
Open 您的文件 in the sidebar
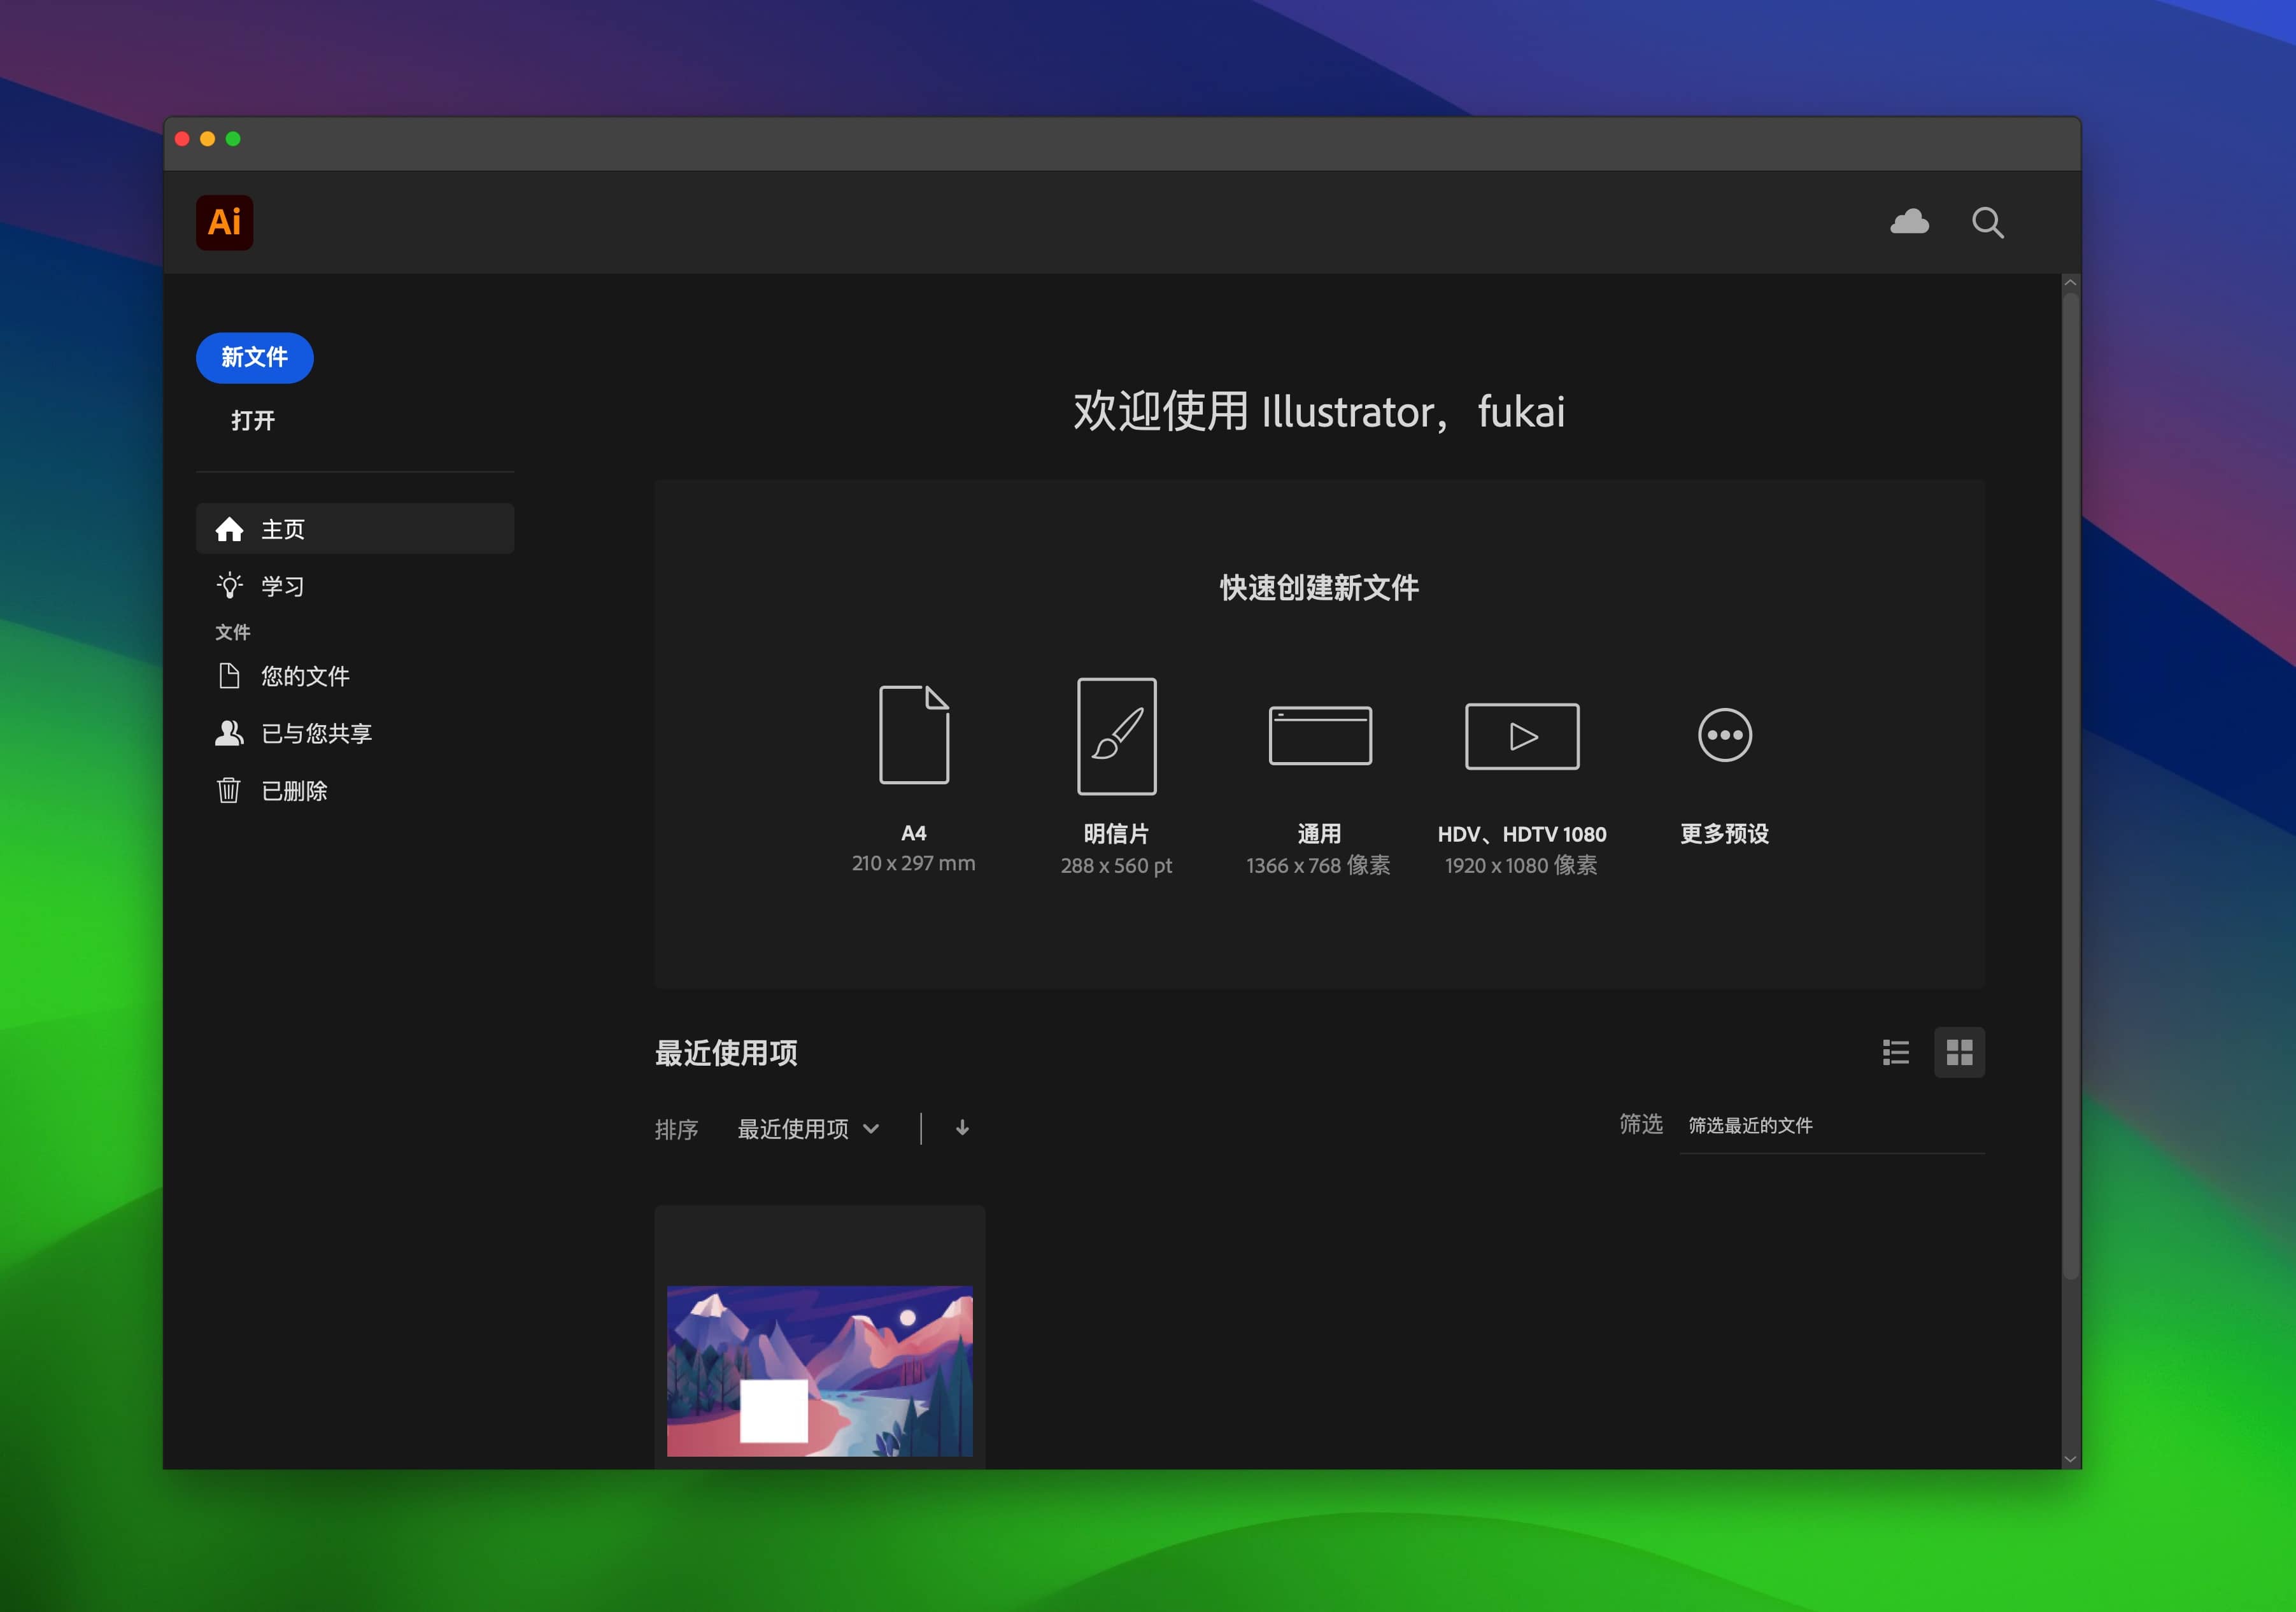pos(355,676)
